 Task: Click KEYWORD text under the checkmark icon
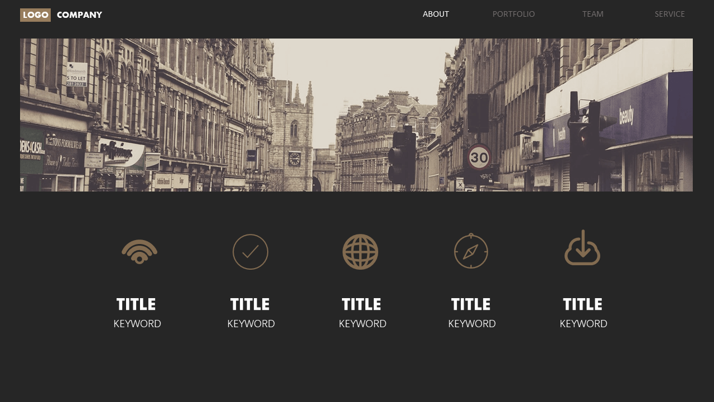click(251, 324)
